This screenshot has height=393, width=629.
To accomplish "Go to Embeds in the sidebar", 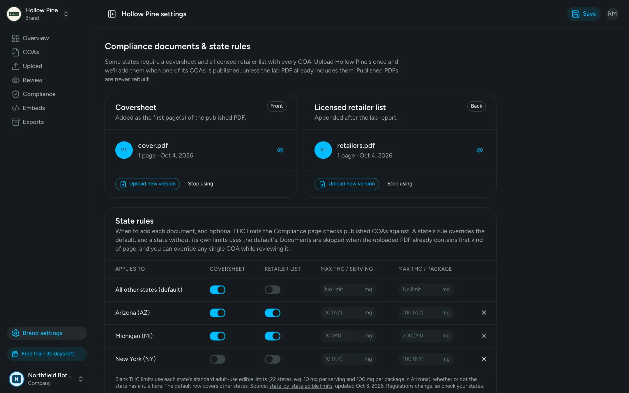I will point(47,108).
